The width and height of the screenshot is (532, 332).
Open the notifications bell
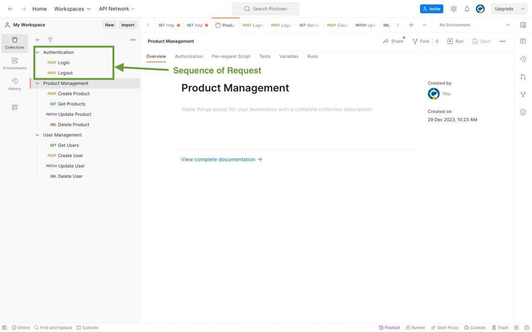(467, 9)
